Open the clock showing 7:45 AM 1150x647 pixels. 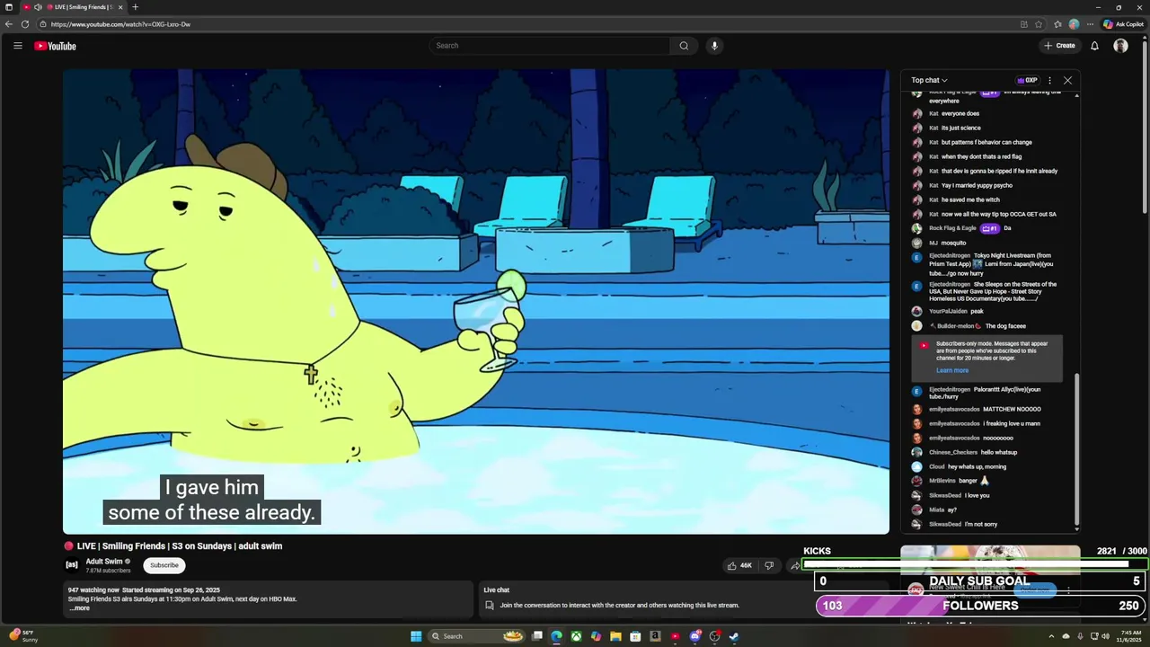click(1131, 636)
